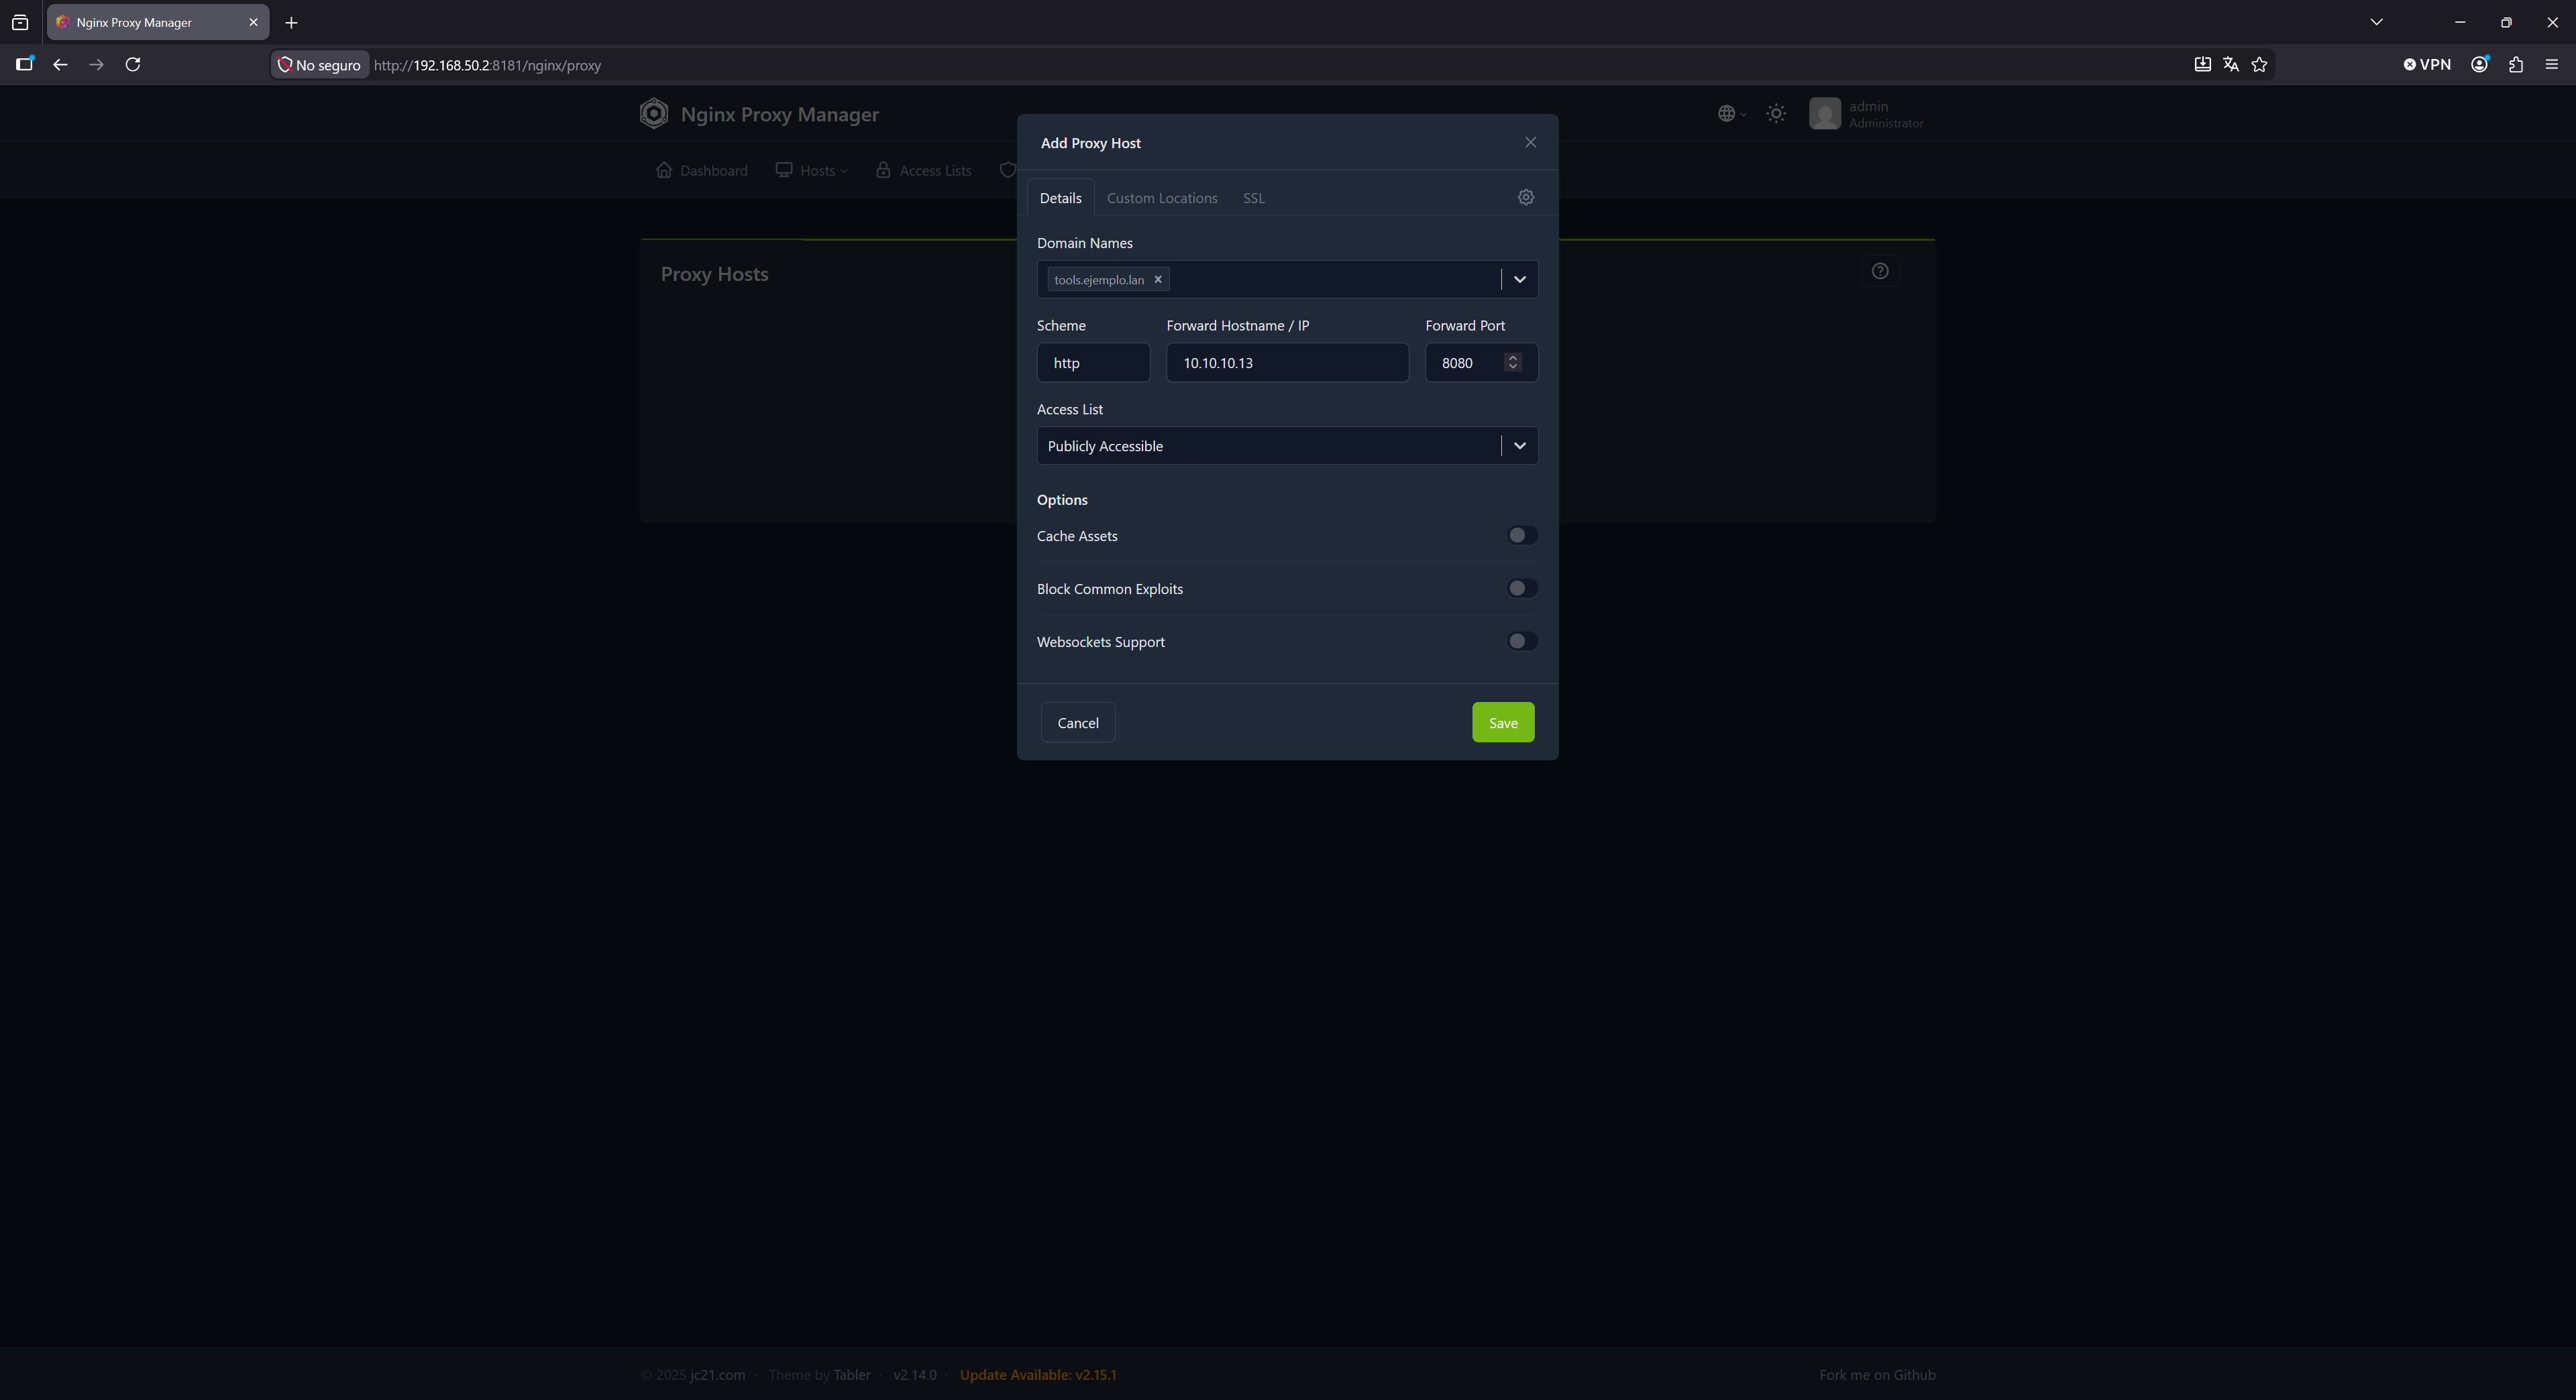Open the admin user avatar menu
Viewport: 2576px width, 1400px height.
point(1825,114)
